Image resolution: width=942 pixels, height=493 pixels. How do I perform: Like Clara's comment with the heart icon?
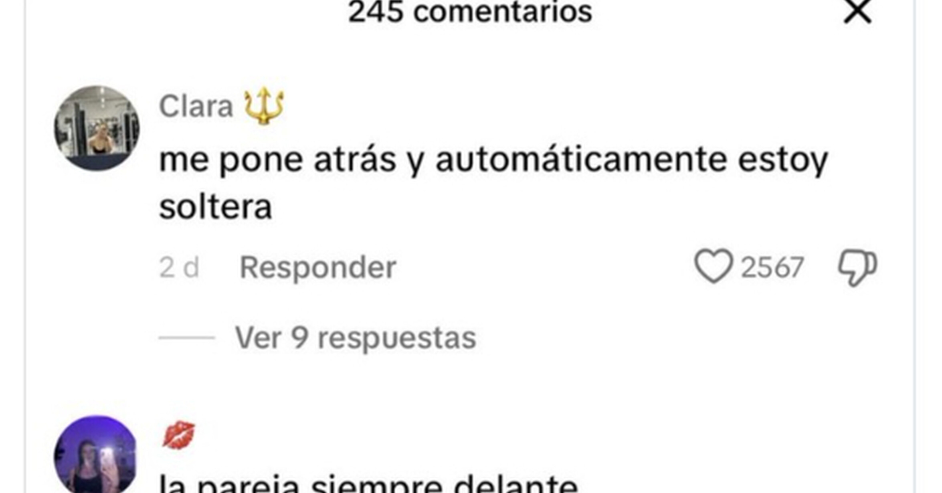pos(714,266)
